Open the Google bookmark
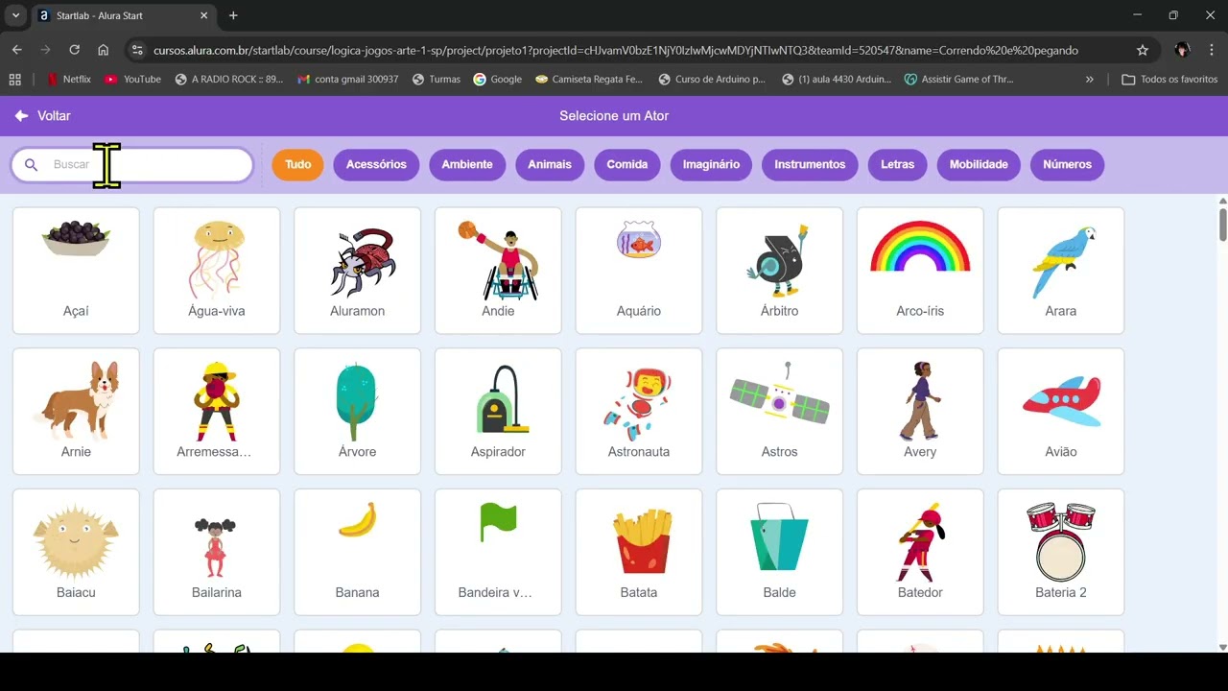1228x691 pixels. coord(498,80)
